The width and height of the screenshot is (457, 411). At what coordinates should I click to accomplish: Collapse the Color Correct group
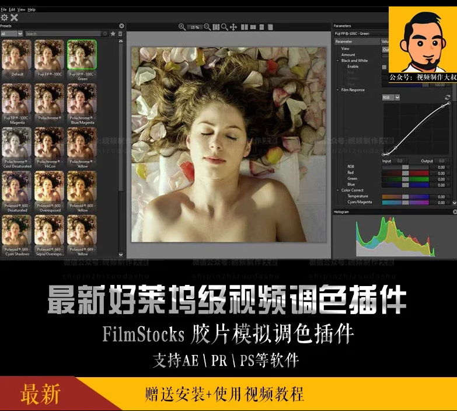(x=337, y=190)
